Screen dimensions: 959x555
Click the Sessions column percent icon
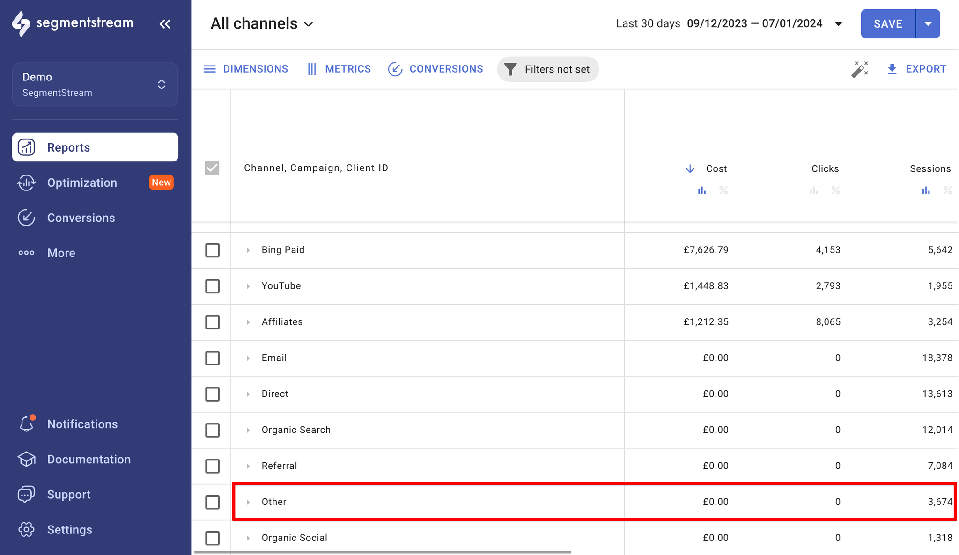click(x=947, y=190)
